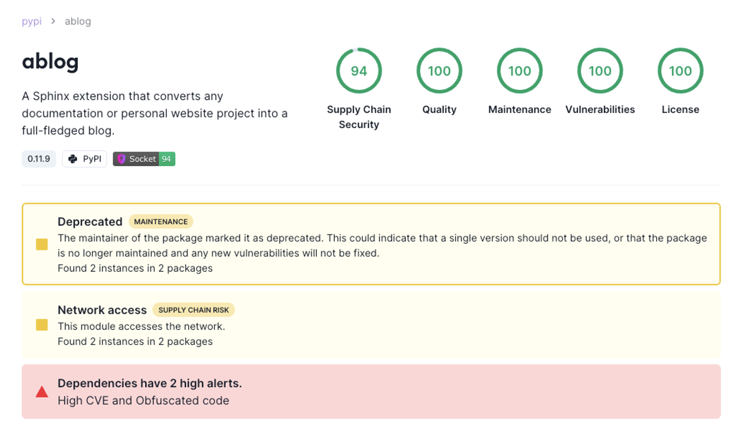Viewport: 732px width, 433px height.
Task: Open the Vulnerabilities score circle
Action: pyautogui.click(x=600, y=70)
